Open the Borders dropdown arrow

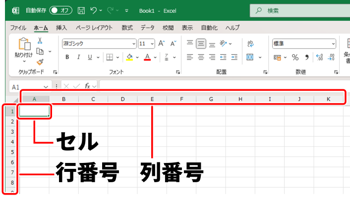117,57
